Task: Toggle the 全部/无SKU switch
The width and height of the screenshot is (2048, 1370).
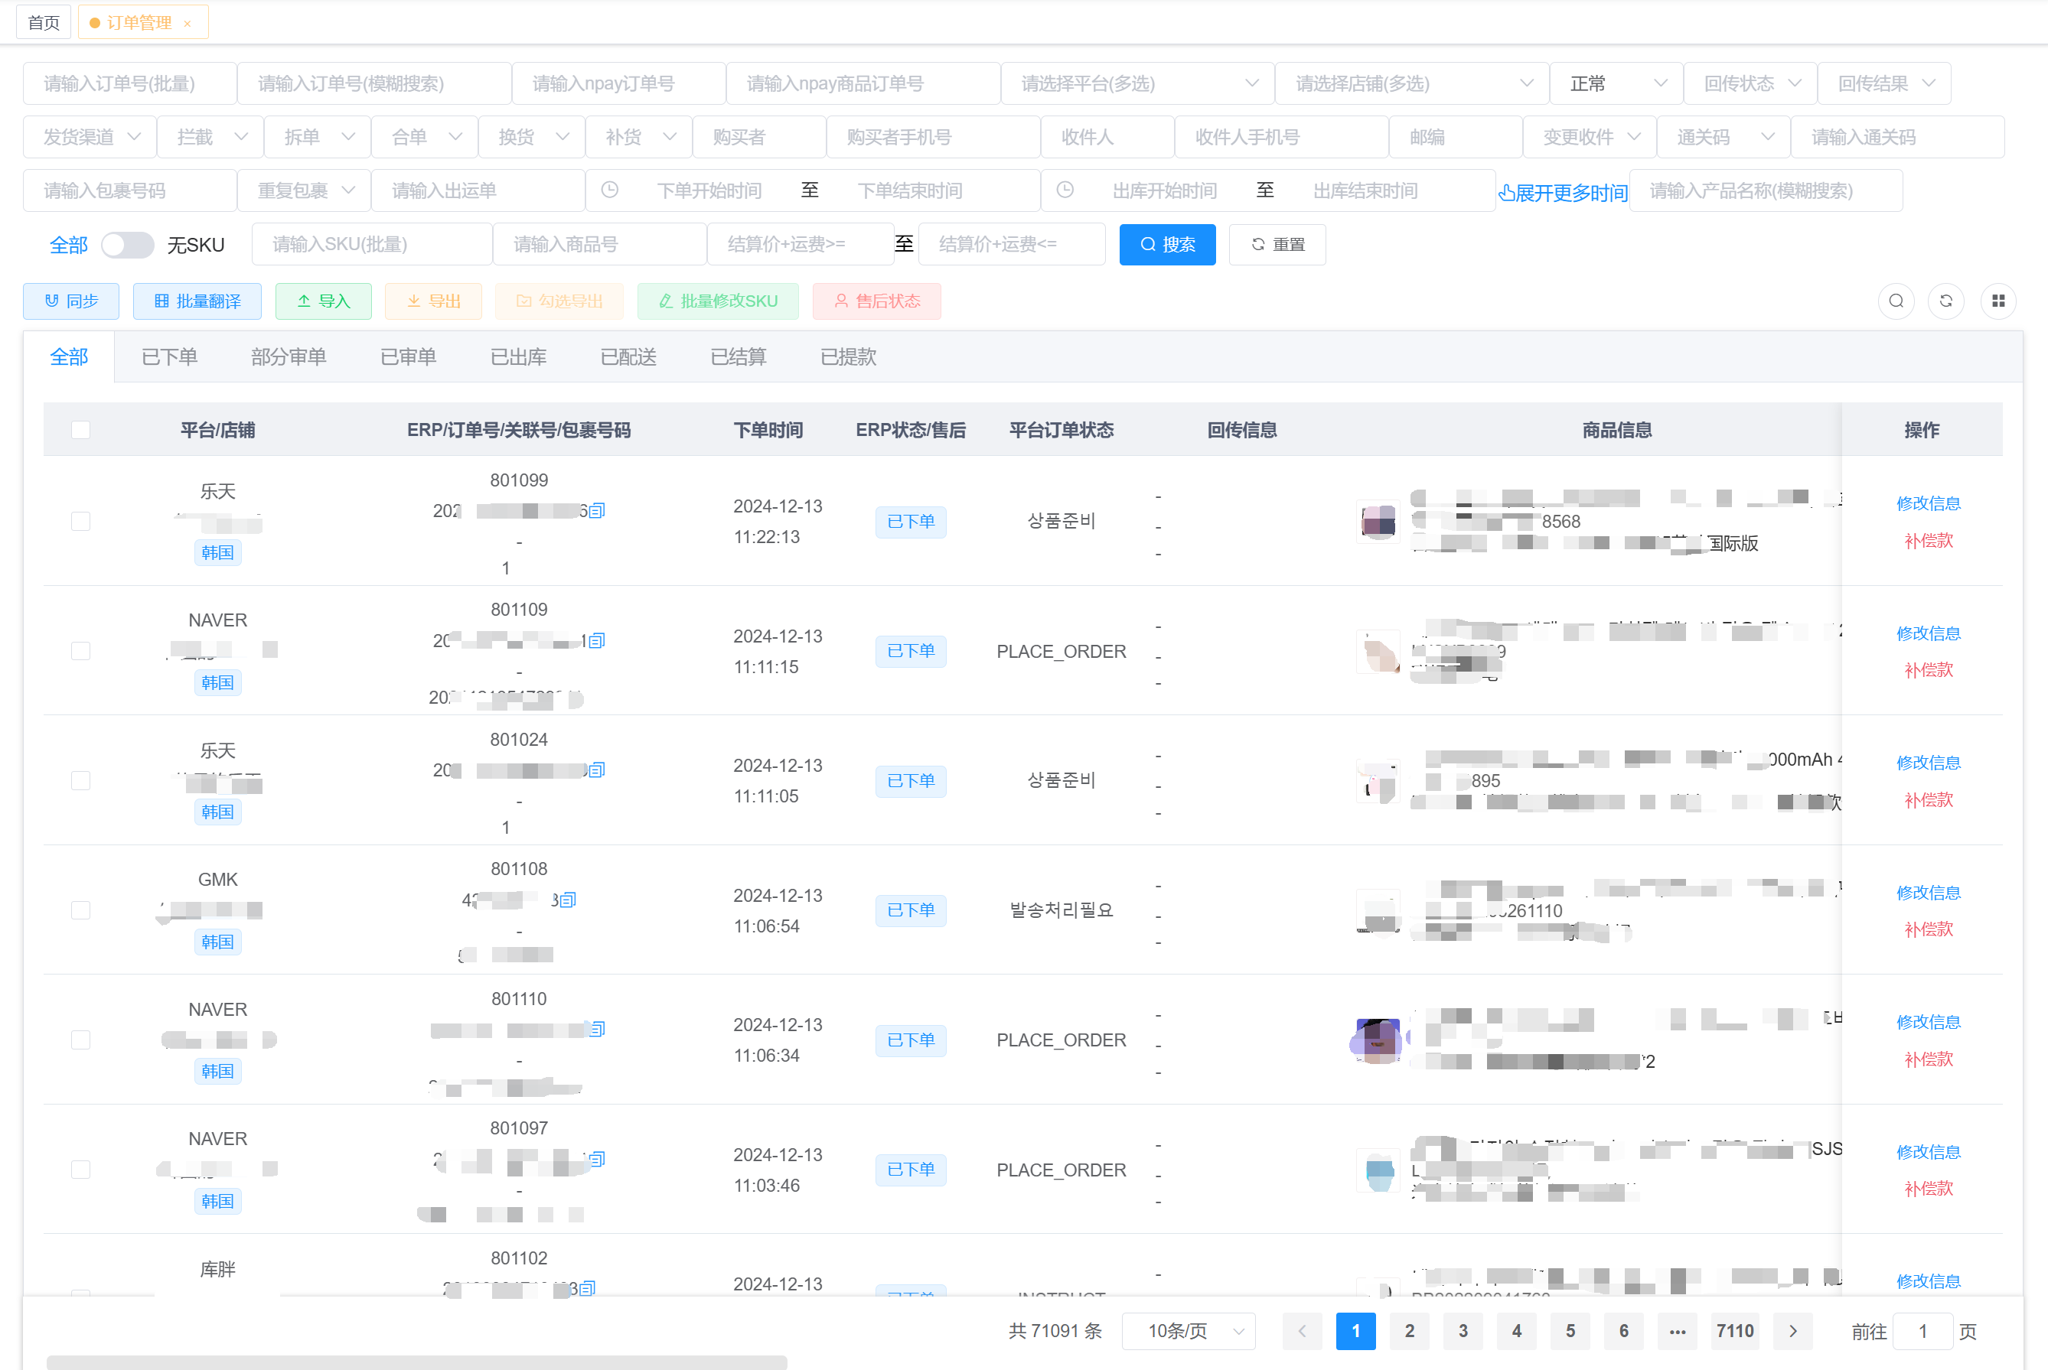Action: (128, 245)
